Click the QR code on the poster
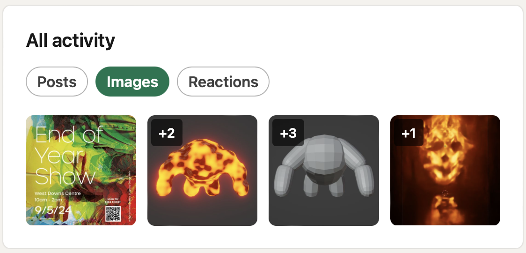Screen dimensions: 526x253 113,214
